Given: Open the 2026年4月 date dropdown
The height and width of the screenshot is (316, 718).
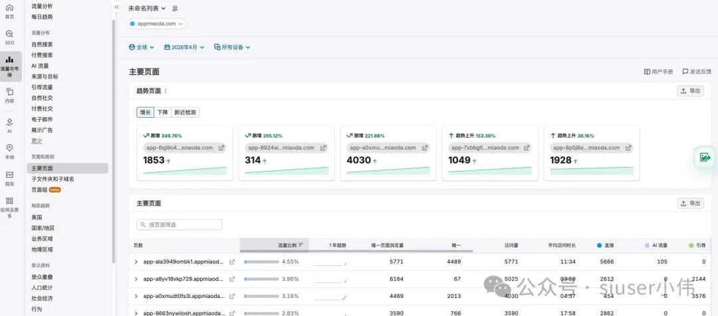Looking at the screenshot, I should coord(184,47).
